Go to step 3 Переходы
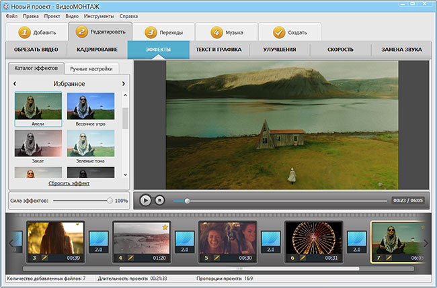 click(x=163, y=32)
